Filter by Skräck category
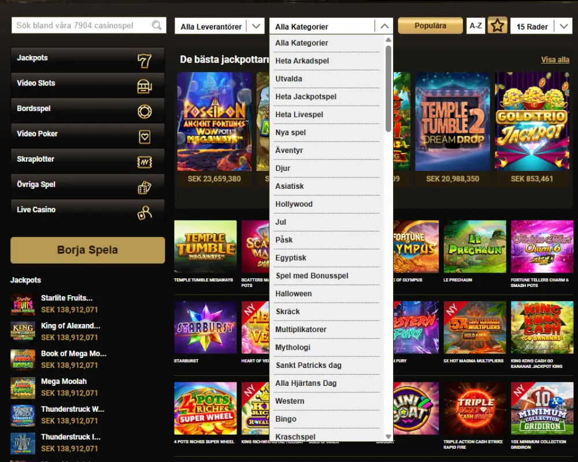 327,312
